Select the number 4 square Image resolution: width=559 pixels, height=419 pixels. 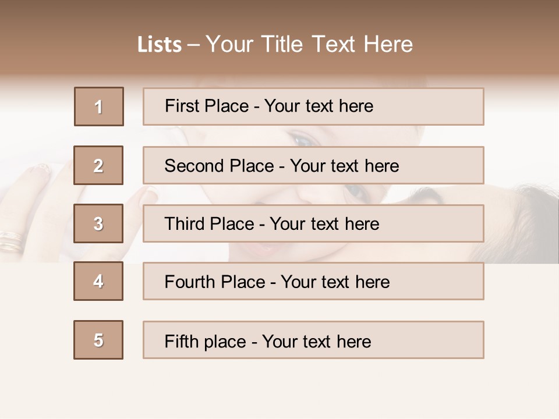pyautogui.click(x=98, y=281)
